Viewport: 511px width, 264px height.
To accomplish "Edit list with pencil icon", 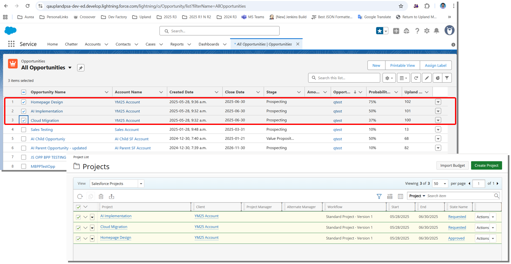I will click(427, 78).
